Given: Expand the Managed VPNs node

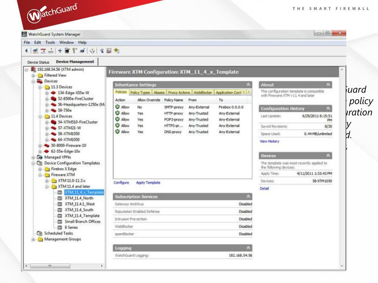Looking at the screenshot, I should (33, 157).
